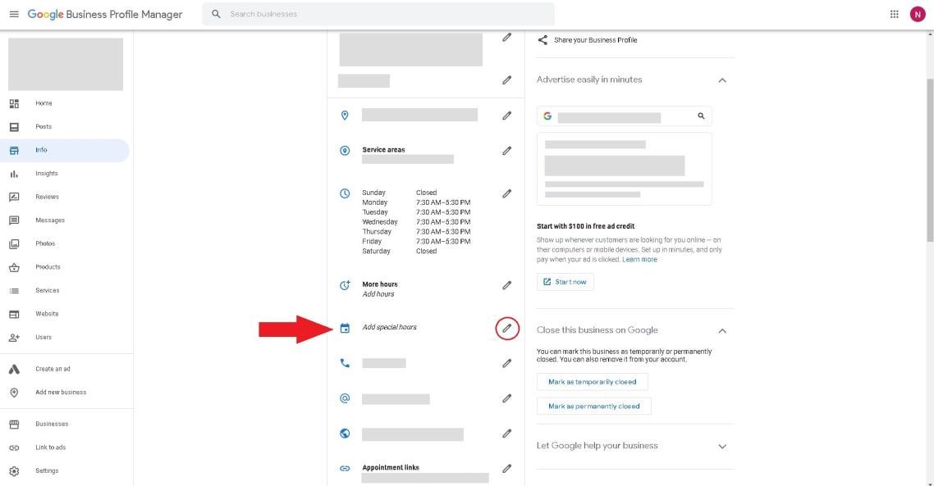Screen dimensions: 934x486
Task: Click Mark as permanently closed
Action: tap(594, 407)
